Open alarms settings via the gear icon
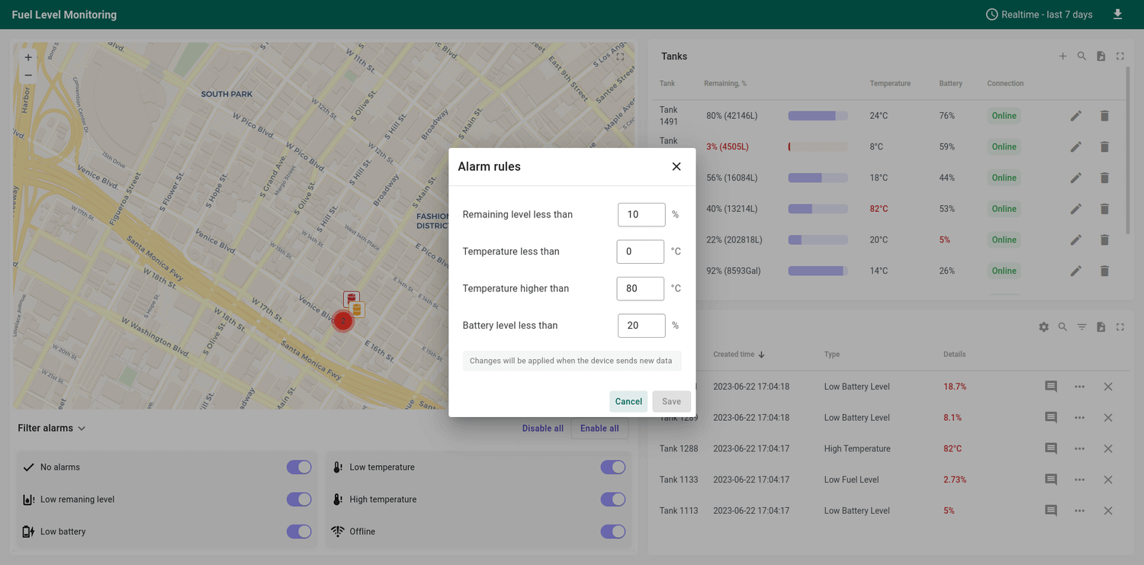This screenshot has height=565, width=1144. pos(1043,326)
